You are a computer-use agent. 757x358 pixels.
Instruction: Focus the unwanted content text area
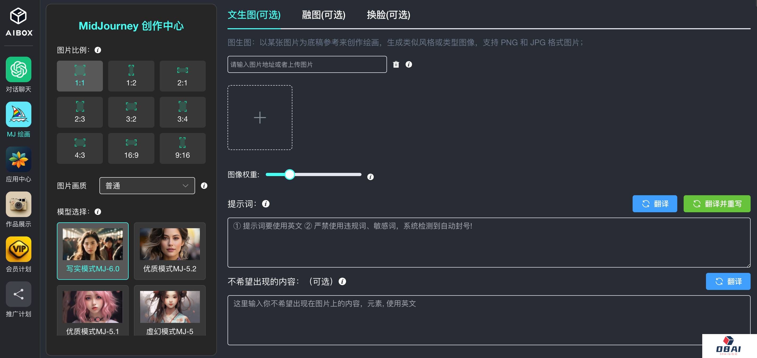point(489,320)
